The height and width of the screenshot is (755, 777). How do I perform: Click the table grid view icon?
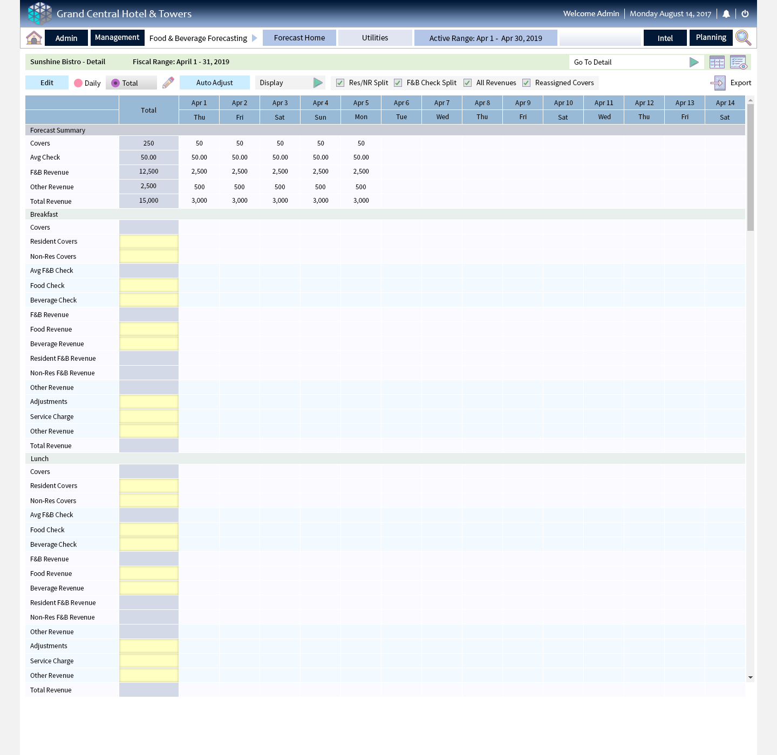(717, 62)
